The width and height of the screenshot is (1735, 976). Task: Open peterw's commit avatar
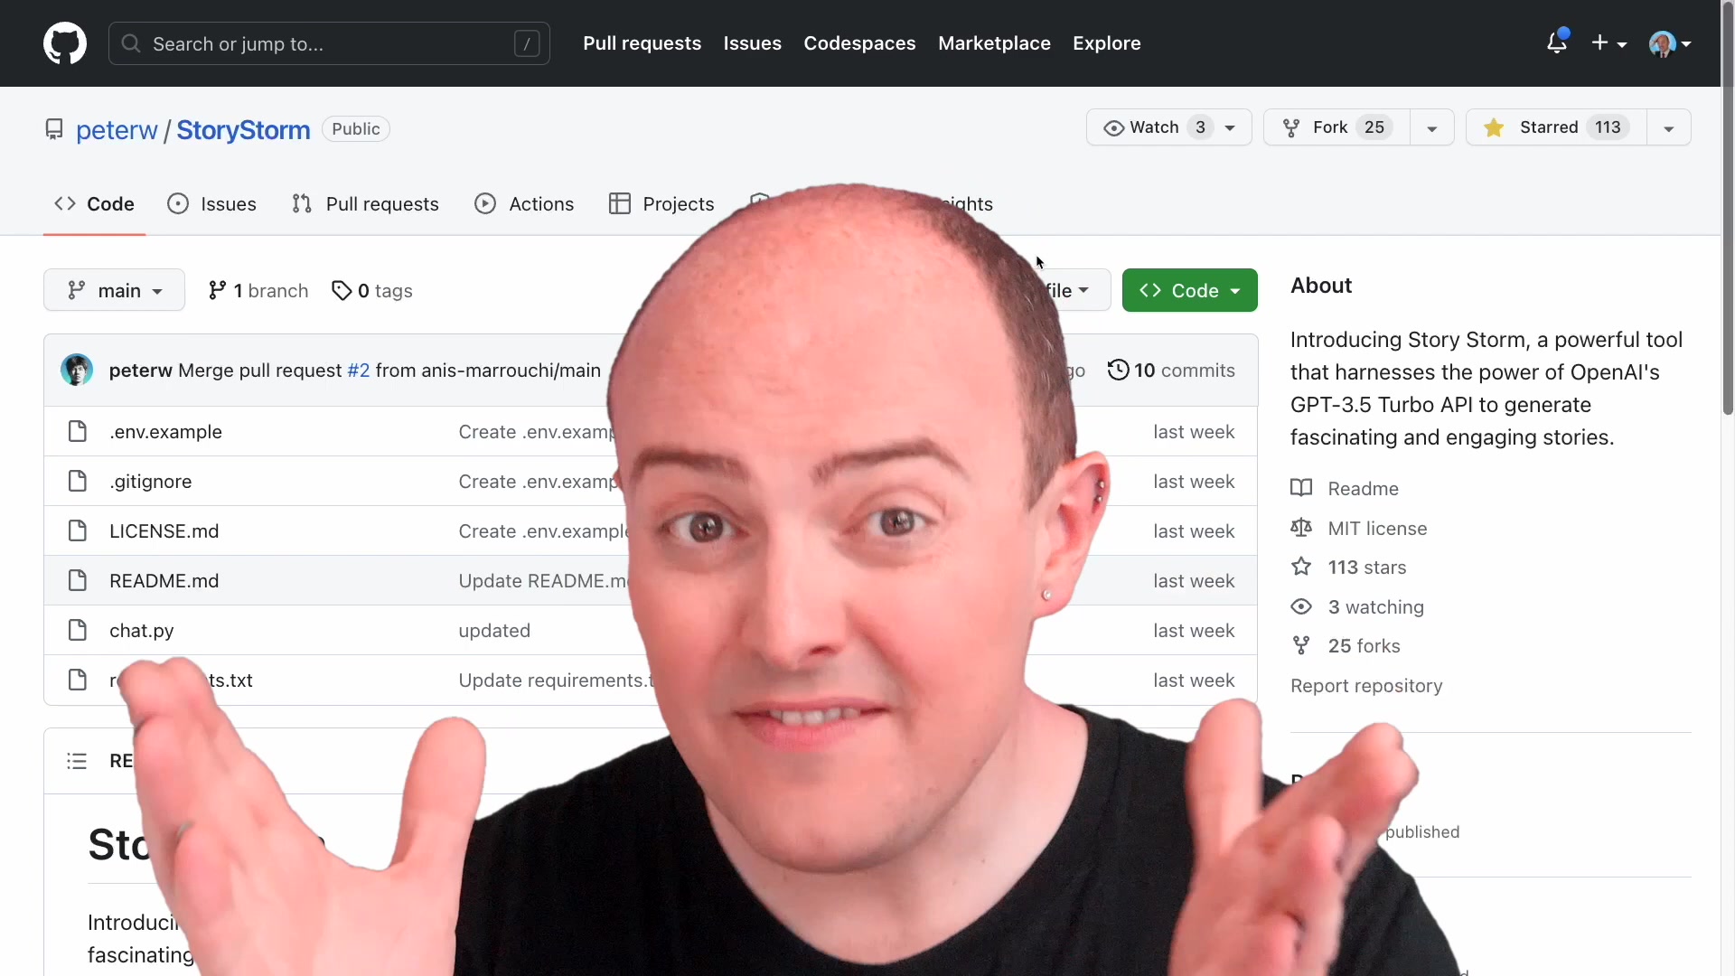click(x=77, y=370)
